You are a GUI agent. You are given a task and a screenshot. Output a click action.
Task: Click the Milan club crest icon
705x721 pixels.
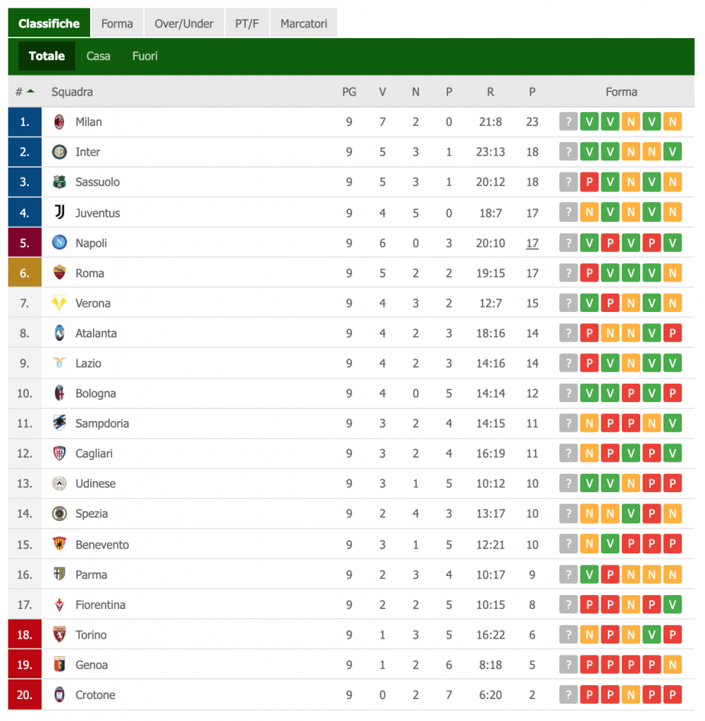coord(60,122)
